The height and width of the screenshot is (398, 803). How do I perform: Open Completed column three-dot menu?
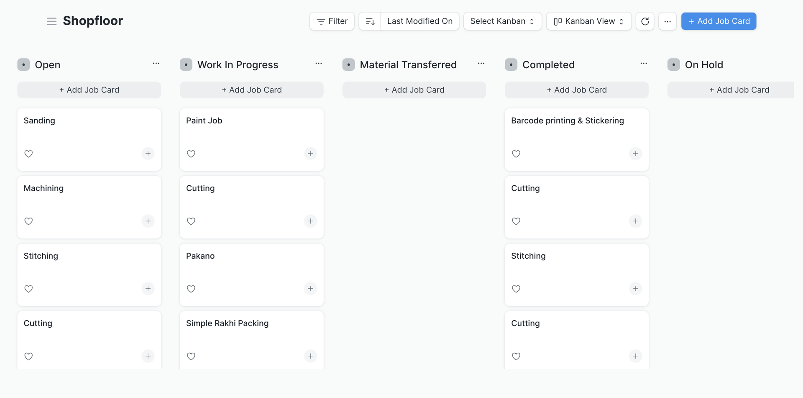pos(644,64)
